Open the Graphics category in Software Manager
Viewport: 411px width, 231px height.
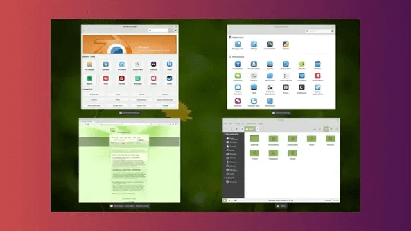pyautogui.click(x=166, y=94)
